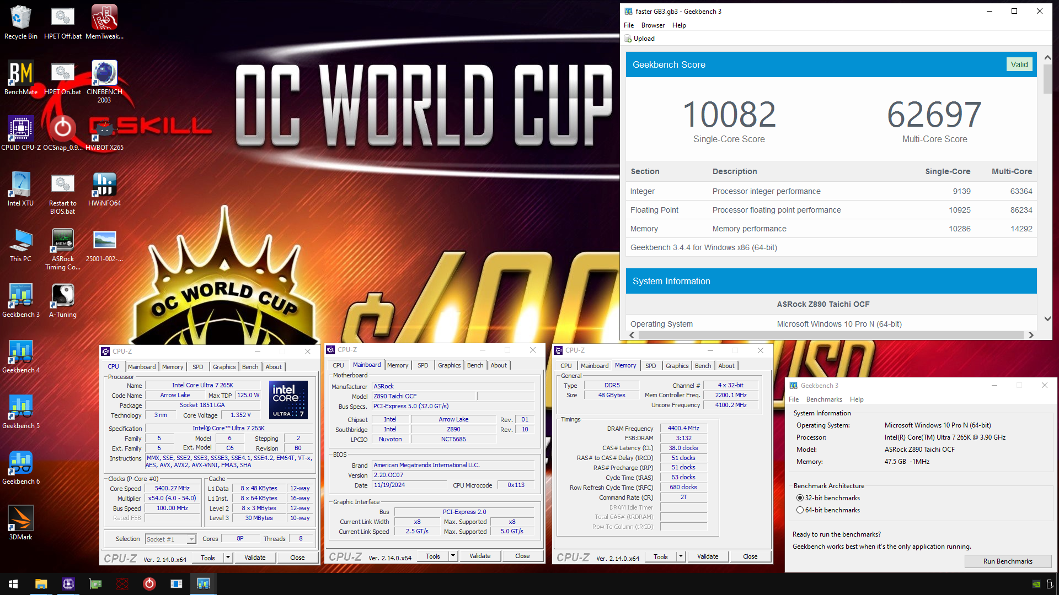Switch to CPU-Z taskbar icon
Image resolution: width=1059 pixels, height=595 pixels.
click(x=68, y=584)
